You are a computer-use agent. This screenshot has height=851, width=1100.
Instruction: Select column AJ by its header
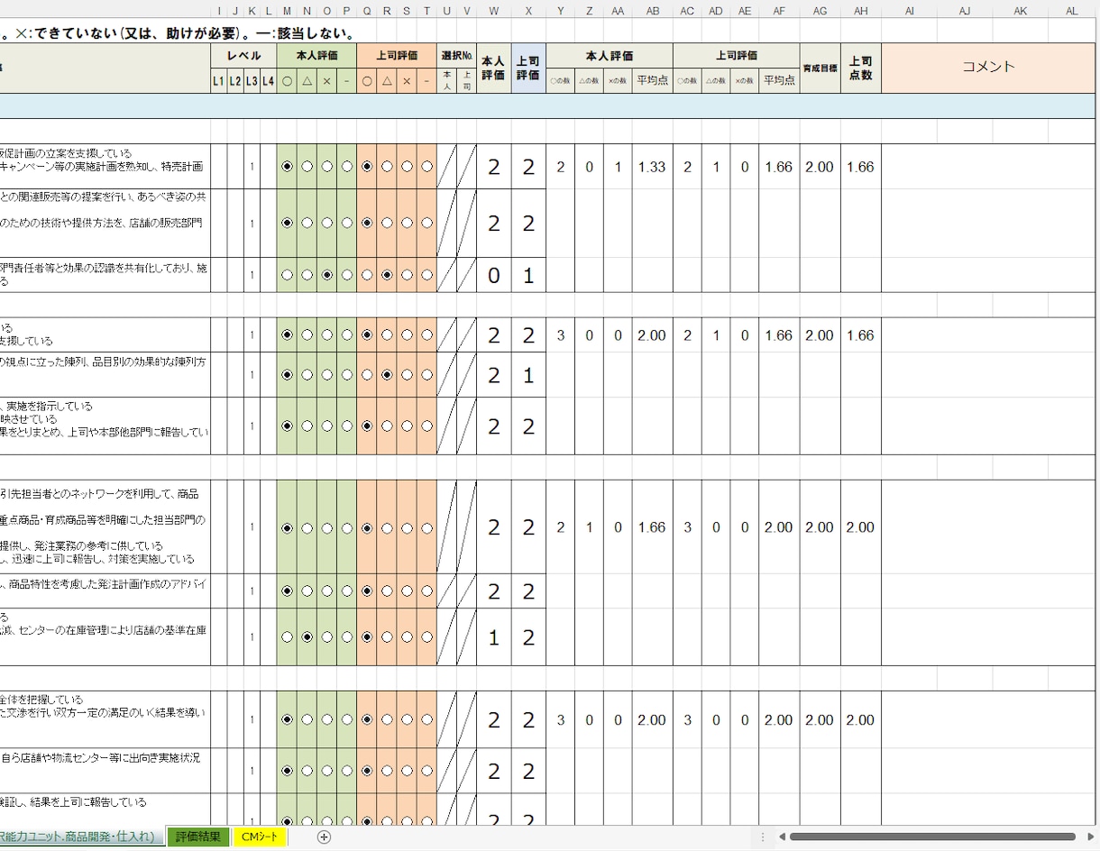click(x=965, y=11)
